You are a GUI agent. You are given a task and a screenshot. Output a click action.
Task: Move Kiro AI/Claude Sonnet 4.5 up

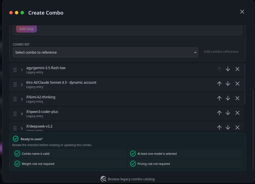coord(219,84)
